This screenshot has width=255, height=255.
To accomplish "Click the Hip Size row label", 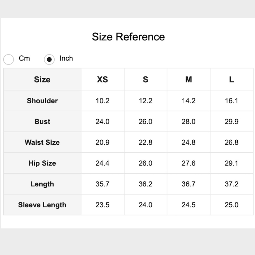I will 42,163.
